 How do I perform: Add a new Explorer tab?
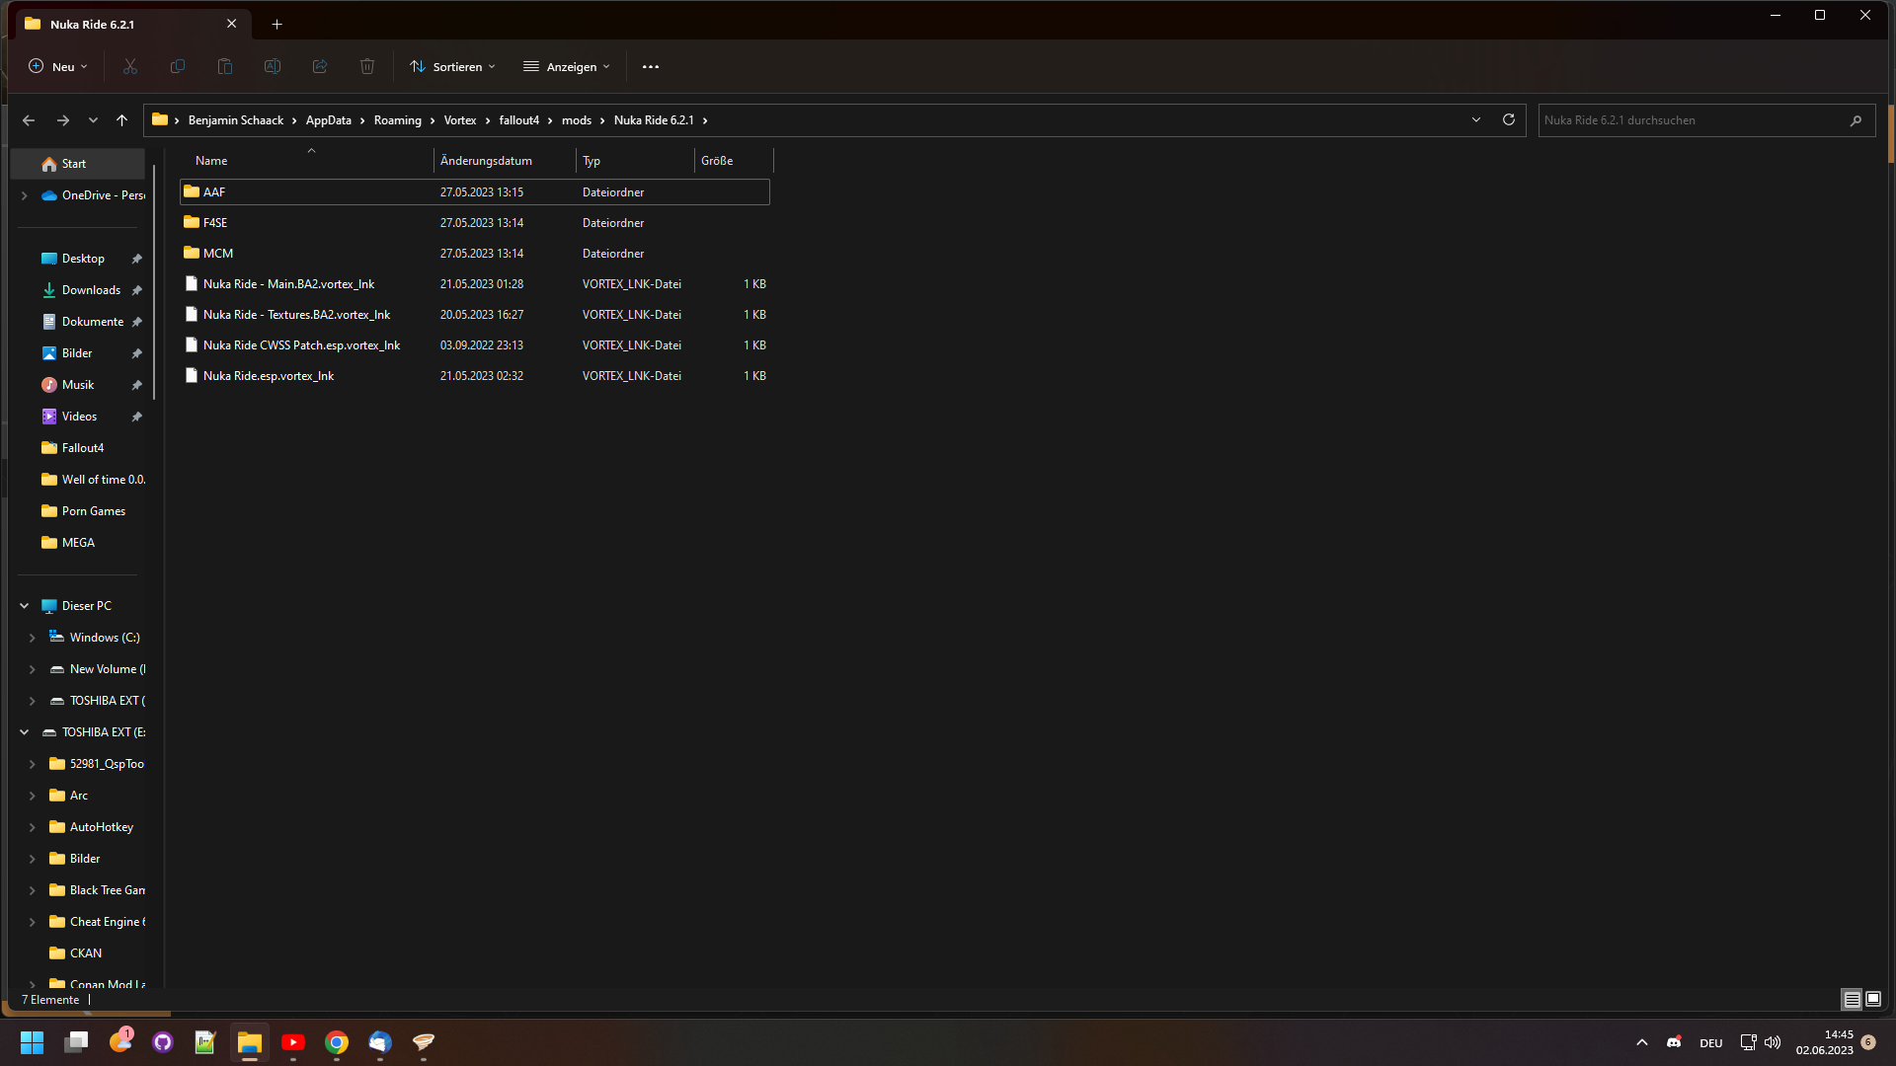(x=277, y=24)
